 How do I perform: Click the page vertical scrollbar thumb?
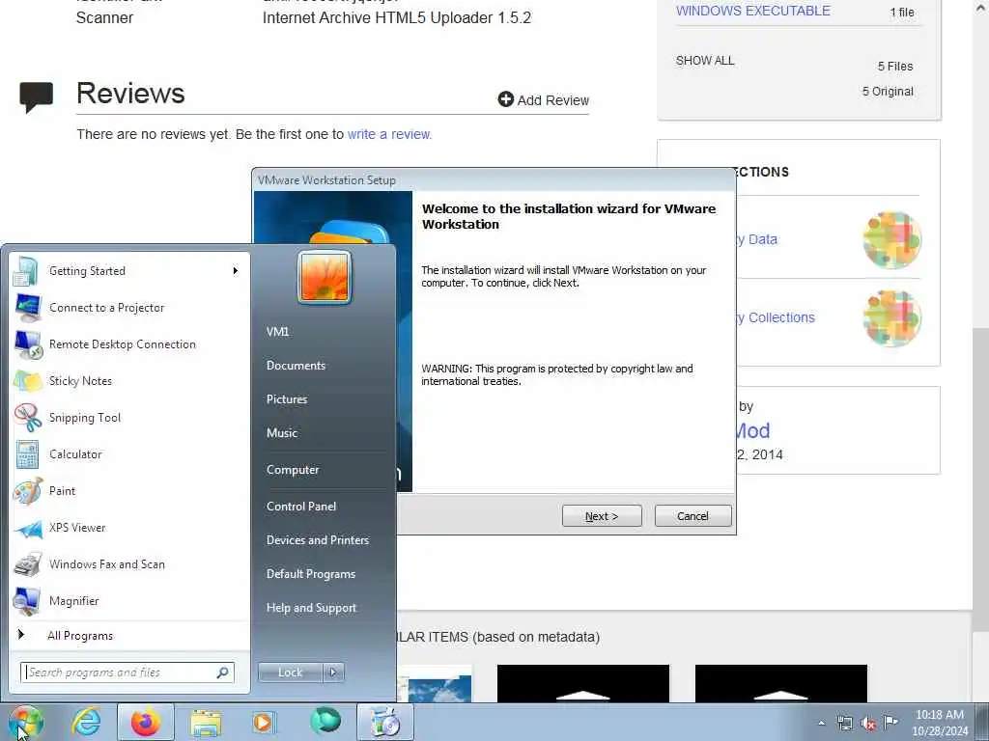980,479
